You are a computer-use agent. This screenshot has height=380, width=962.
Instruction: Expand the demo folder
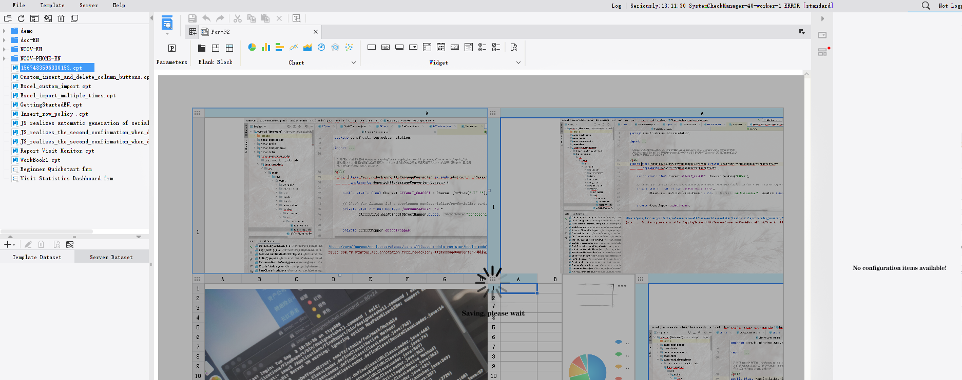(5, 31)
